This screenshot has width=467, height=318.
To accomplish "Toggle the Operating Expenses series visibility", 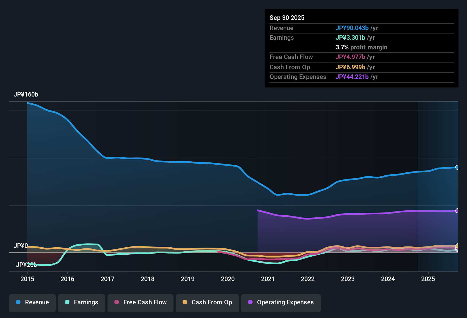I will (281, 302).
